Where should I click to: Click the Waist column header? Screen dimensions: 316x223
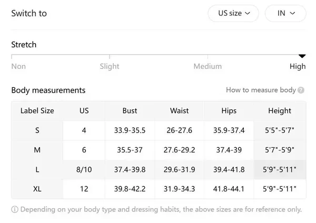pyautogui.click(x=179, y=111)
